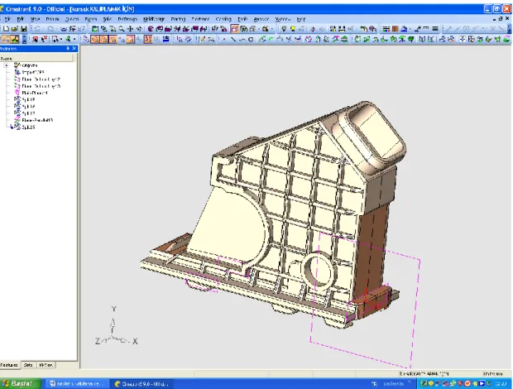The image size is (513, 389).
Task: Select the Plane Parallel feature in the tree
Action: (x=37, y=120)
